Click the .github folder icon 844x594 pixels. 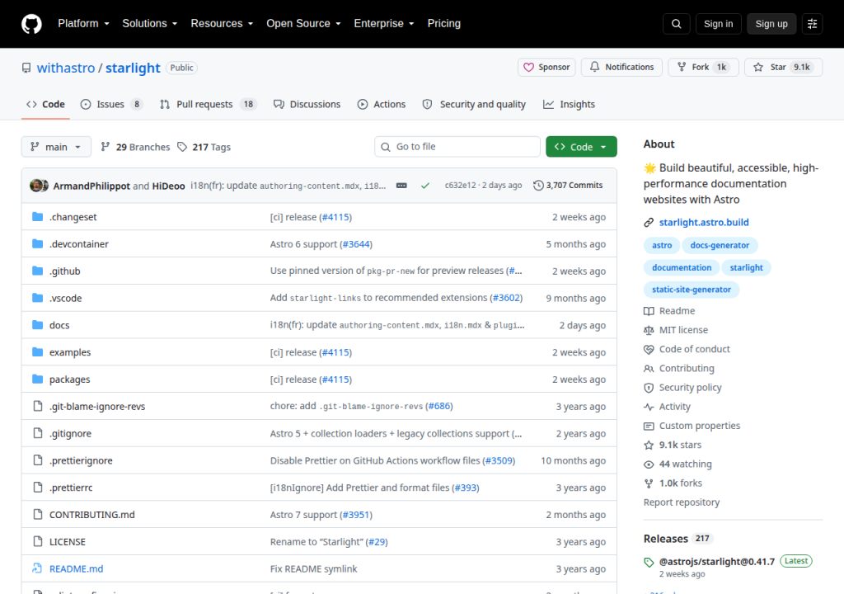coord(38,271)
